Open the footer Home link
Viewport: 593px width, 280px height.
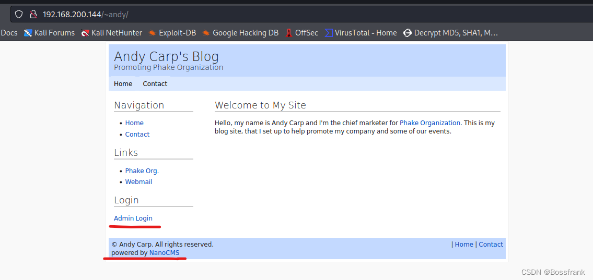tap(464, 245)
